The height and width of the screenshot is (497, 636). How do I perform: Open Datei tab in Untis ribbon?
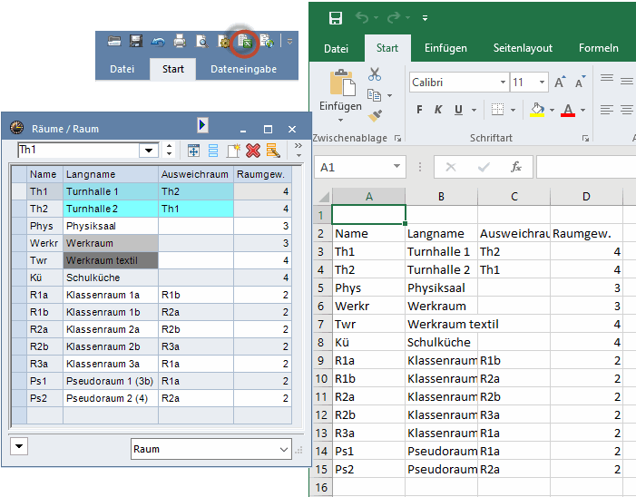pos(122,69)
